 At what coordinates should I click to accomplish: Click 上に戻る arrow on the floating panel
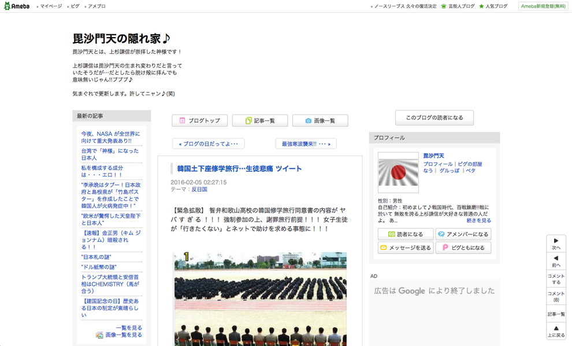coord(556,332)
